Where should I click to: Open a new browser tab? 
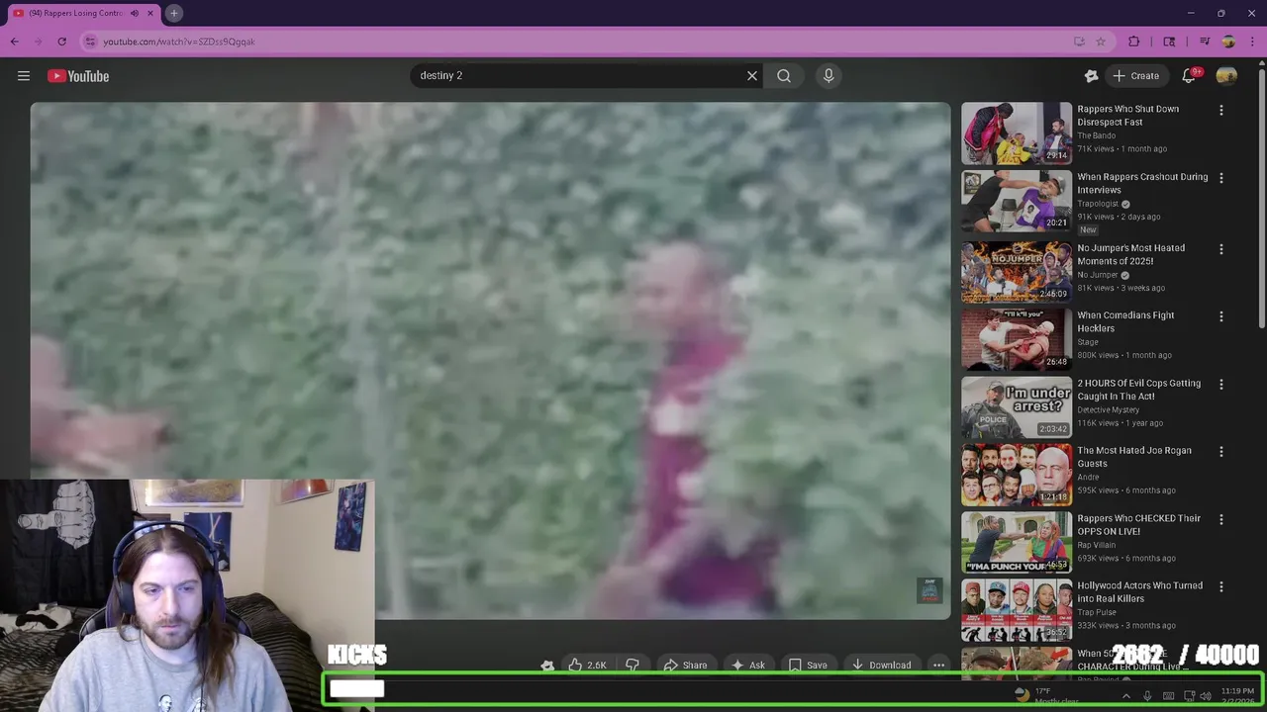(173, 13)
